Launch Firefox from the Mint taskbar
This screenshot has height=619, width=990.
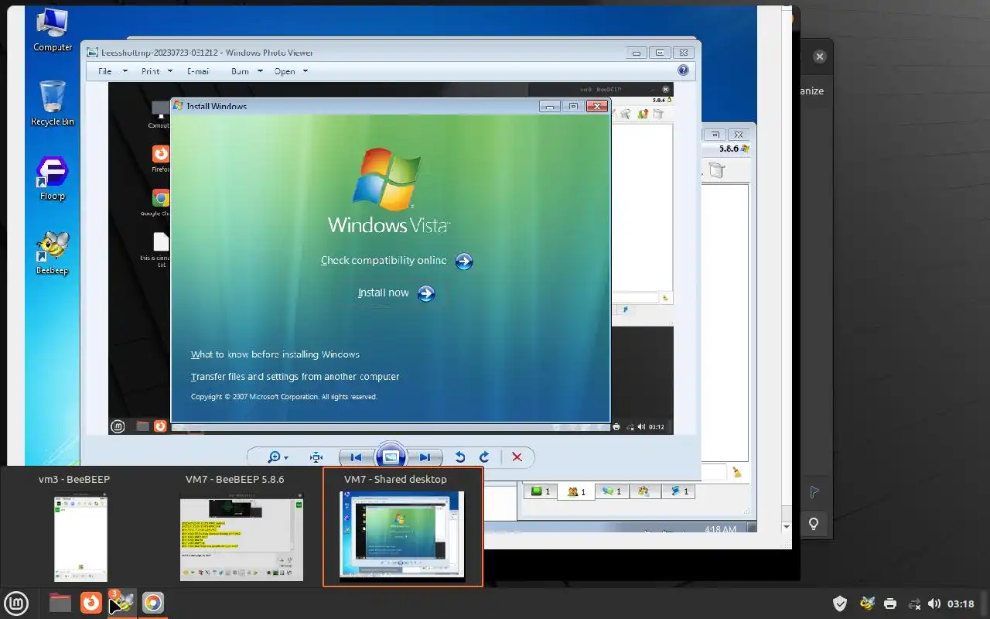[91, 603]
